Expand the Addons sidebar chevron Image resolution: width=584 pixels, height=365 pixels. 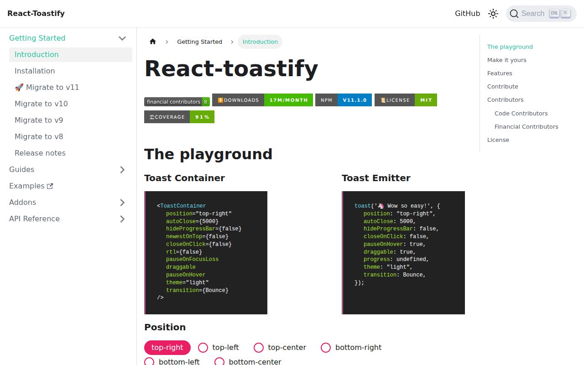[122, 203]
